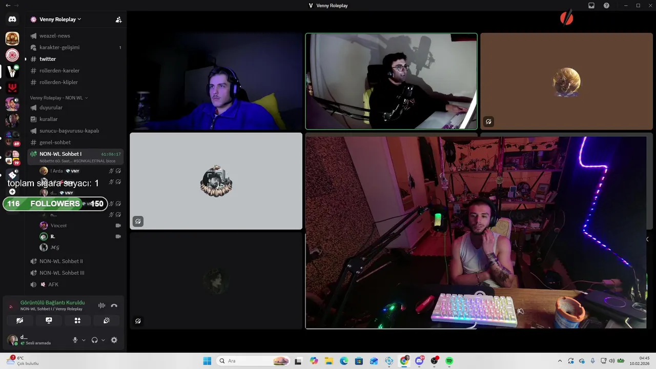Show hidden system tray icons
This screenshot has width=656, height=369.
click(x=560, y=361)
